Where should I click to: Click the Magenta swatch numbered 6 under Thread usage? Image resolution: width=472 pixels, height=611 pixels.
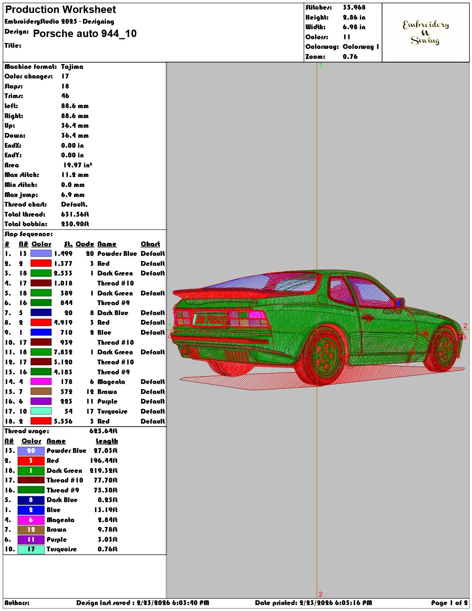[x=31, y=520]
